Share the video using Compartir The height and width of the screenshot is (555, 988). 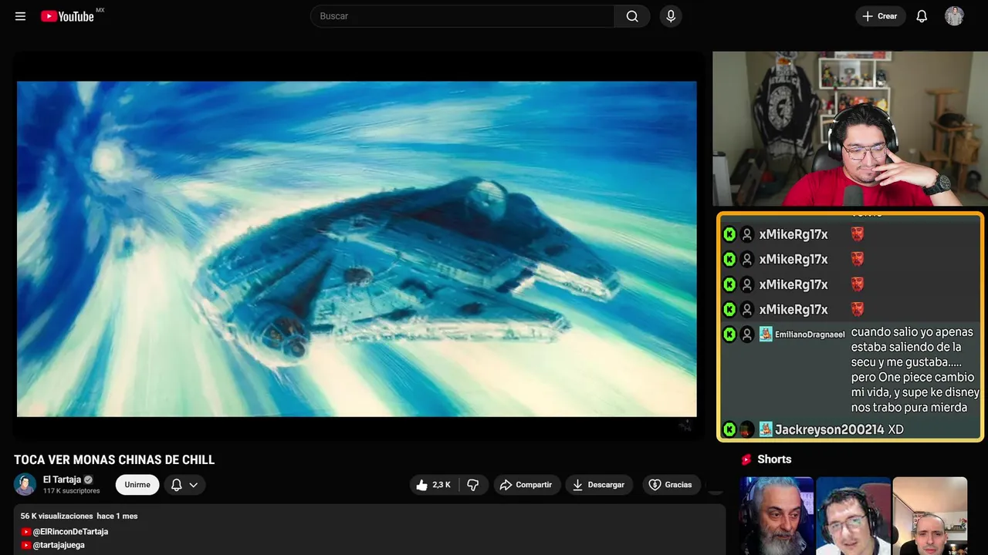click(526, 485)
